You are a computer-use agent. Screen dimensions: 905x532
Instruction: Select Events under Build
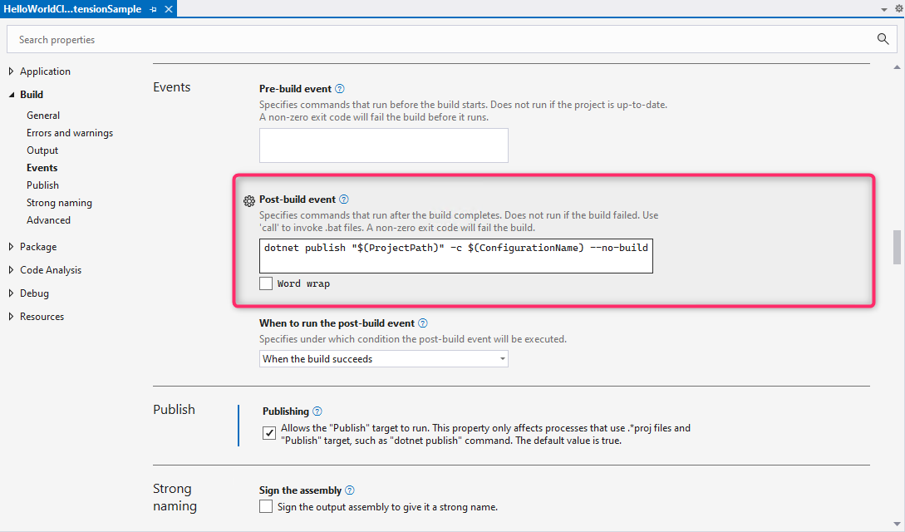[x=42, y=168]
